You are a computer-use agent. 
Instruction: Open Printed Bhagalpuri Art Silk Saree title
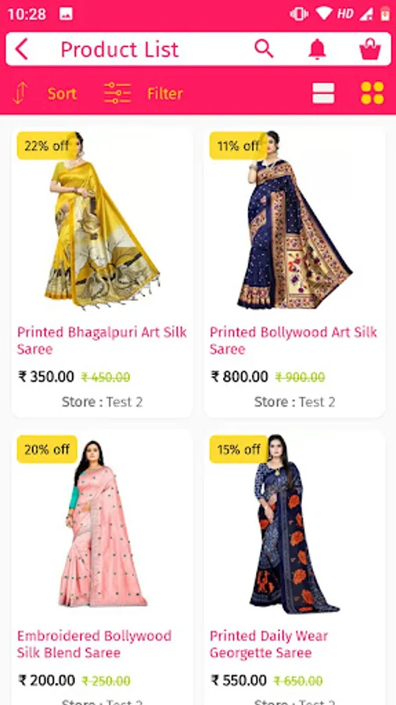[x=102, y=341]
